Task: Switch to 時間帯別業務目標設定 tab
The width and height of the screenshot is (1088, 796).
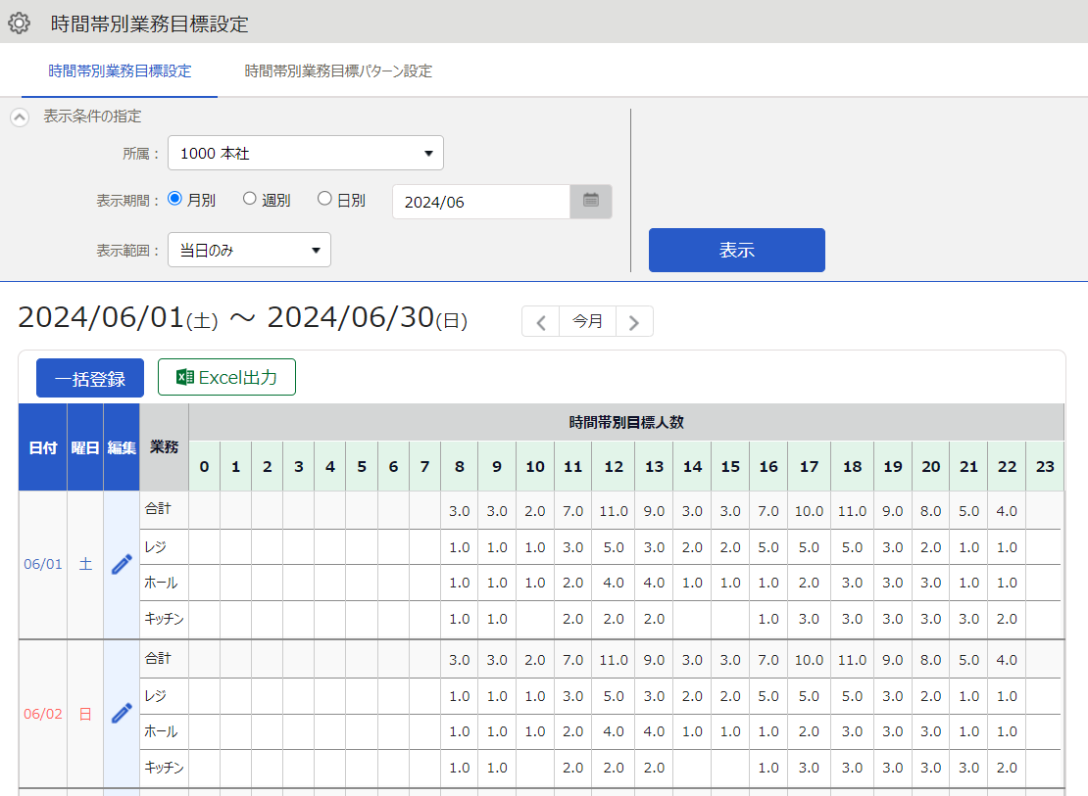Action: coord(120,70)
